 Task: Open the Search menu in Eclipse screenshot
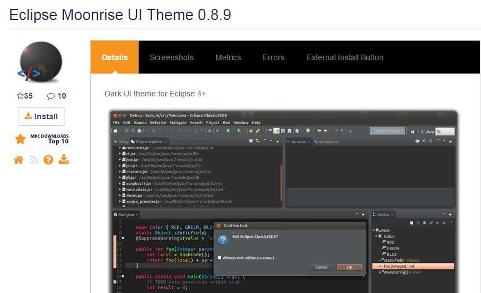click(196, 123)
